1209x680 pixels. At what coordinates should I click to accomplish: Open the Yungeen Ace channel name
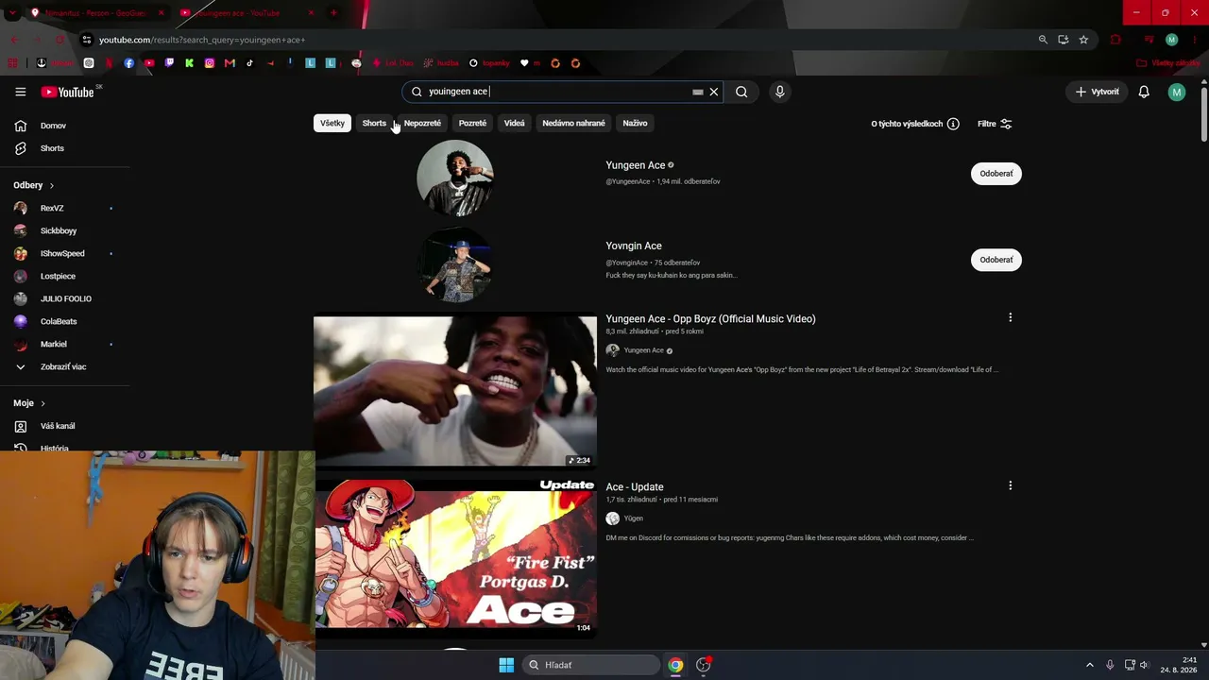[x=636, y=165]
